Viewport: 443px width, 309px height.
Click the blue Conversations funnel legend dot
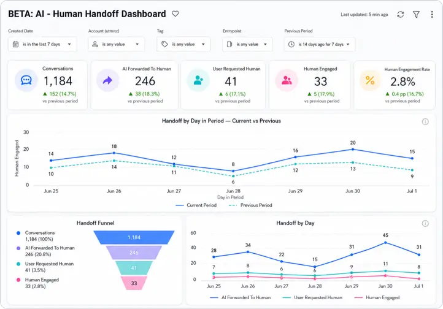click(18, 233)
